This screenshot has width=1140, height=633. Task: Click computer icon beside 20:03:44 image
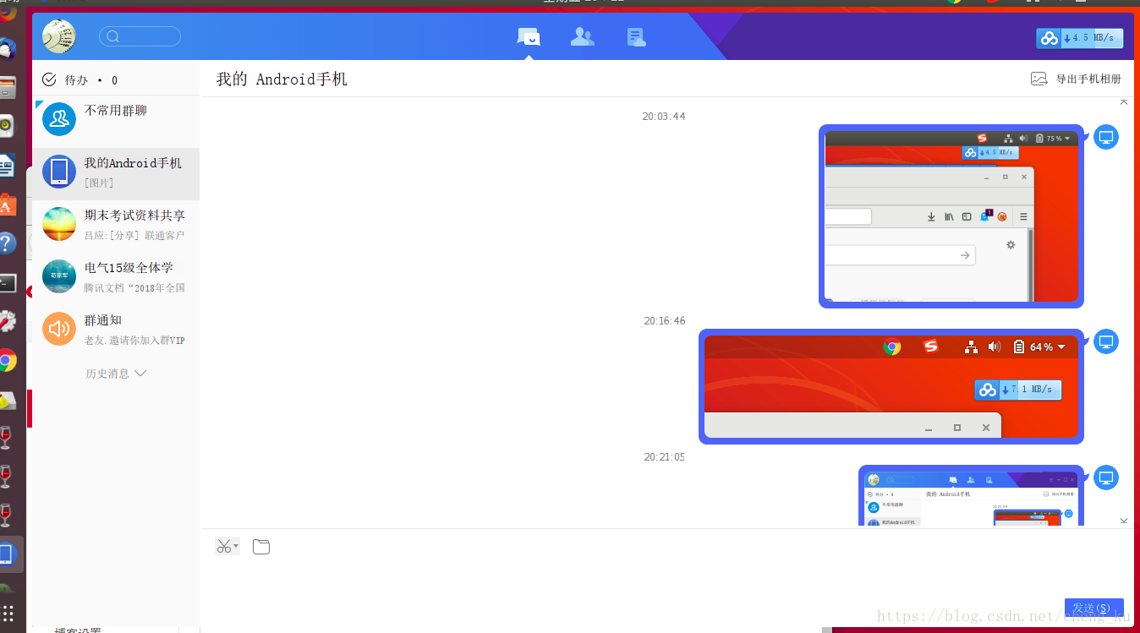1106,137
